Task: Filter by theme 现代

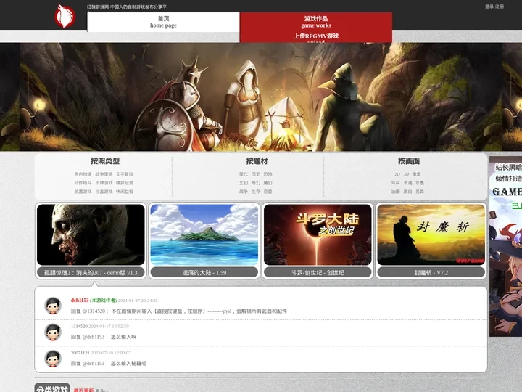Action: (x=244, y=174)
